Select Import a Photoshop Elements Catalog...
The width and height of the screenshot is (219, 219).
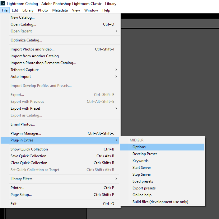60,63
